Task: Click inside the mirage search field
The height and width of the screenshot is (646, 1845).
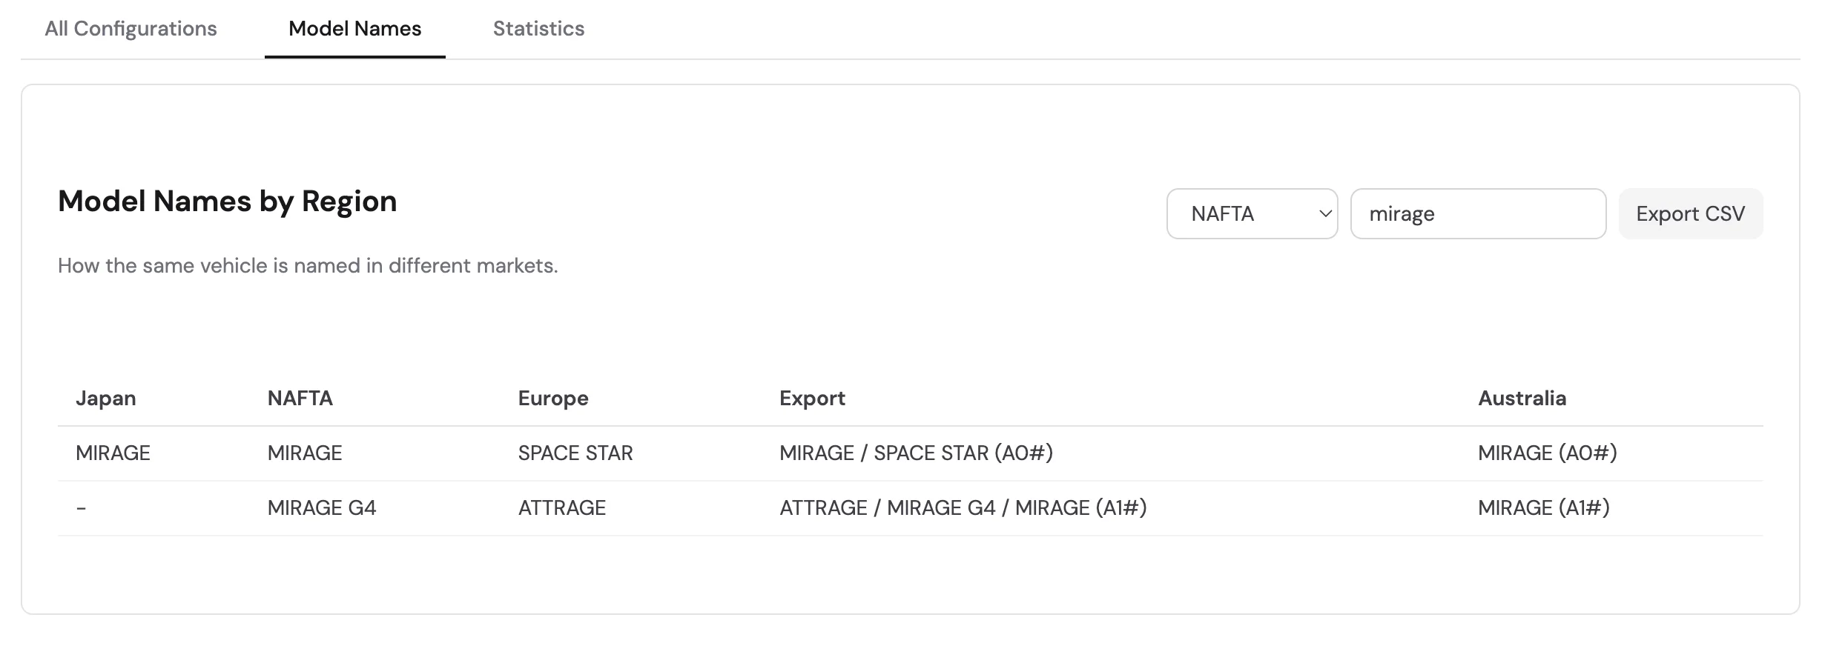Action: [x=1477, y=213]
